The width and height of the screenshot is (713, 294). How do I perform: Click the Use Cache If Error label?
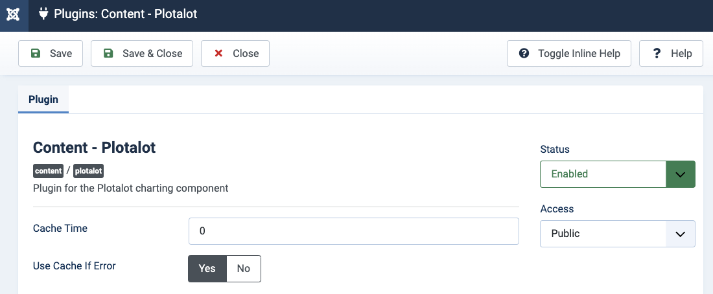[x=75, y=266]
